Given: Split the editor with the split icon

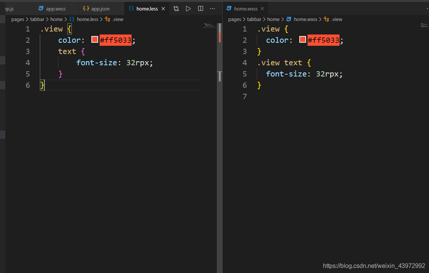Looking at the screenshot, I should pos(200,9).
